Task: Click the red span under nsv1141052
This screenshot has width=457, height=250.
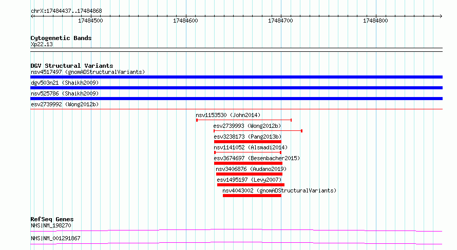Action: click(x=247, y=152)
